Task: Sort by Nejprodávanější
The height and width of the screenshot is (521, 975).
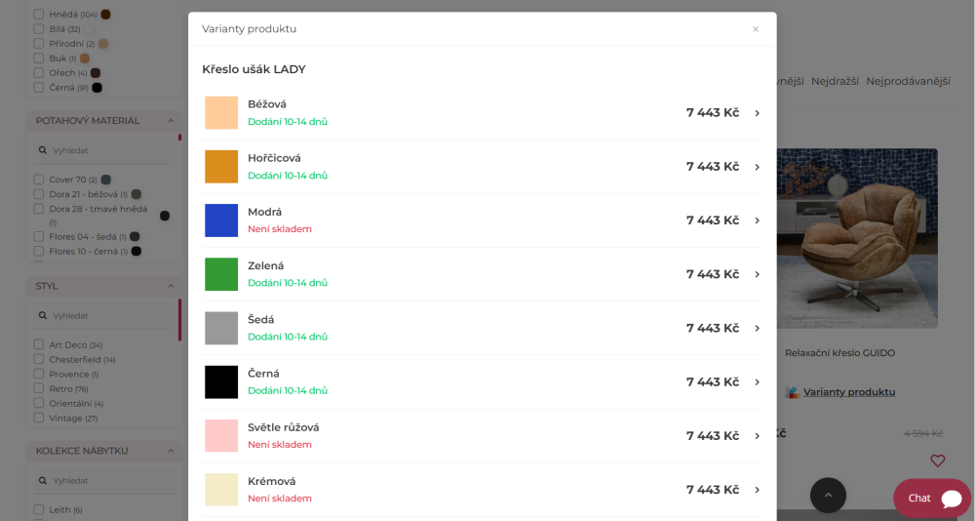Action: 908,82
